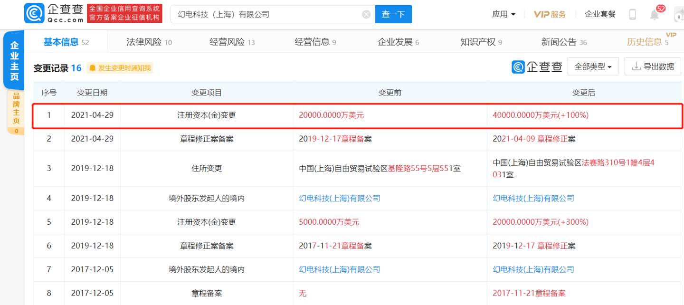Expand the 应用 dropdown menu

[503, 14]
